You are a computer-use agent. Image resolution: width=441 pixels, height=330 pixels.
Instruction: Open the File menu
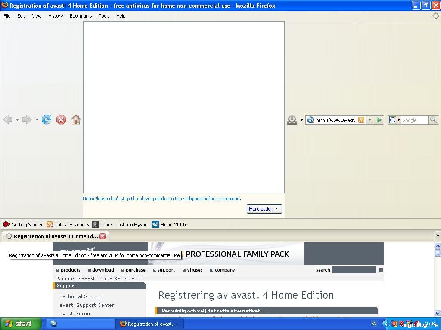point(7,16)
